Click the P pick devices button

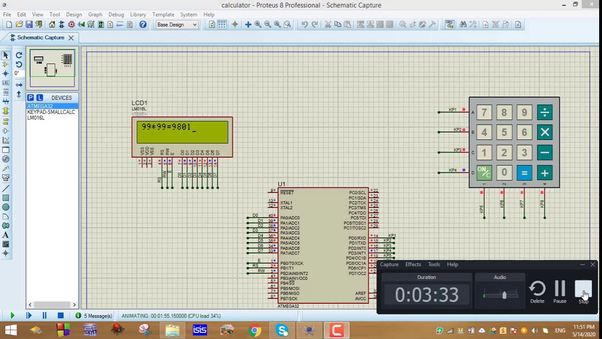31,97
